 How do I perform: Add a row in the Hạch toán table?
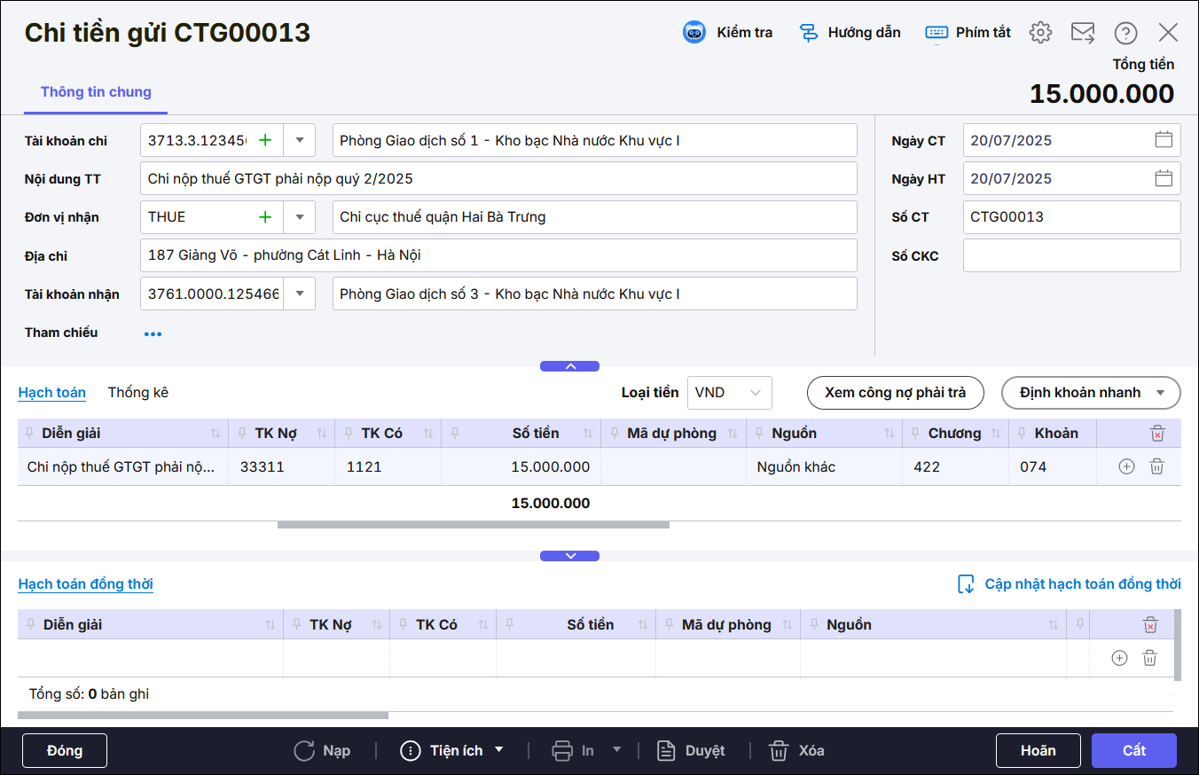click(x=1126, y=466)
